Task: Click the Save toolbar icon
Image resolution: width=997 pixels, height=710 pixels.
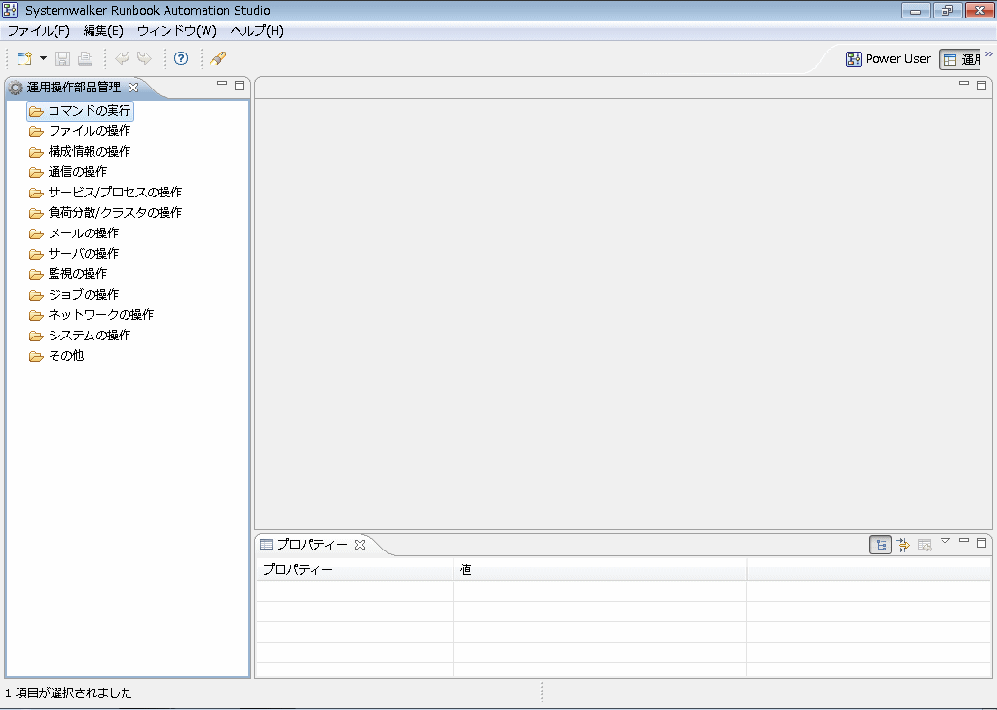Action: point(62,59)
